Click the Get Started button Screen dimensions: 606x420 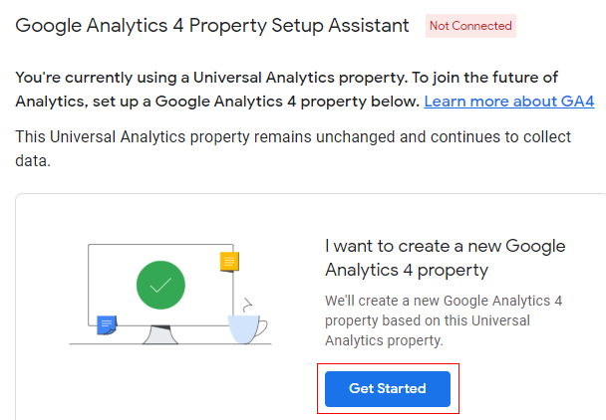point(388,388)
